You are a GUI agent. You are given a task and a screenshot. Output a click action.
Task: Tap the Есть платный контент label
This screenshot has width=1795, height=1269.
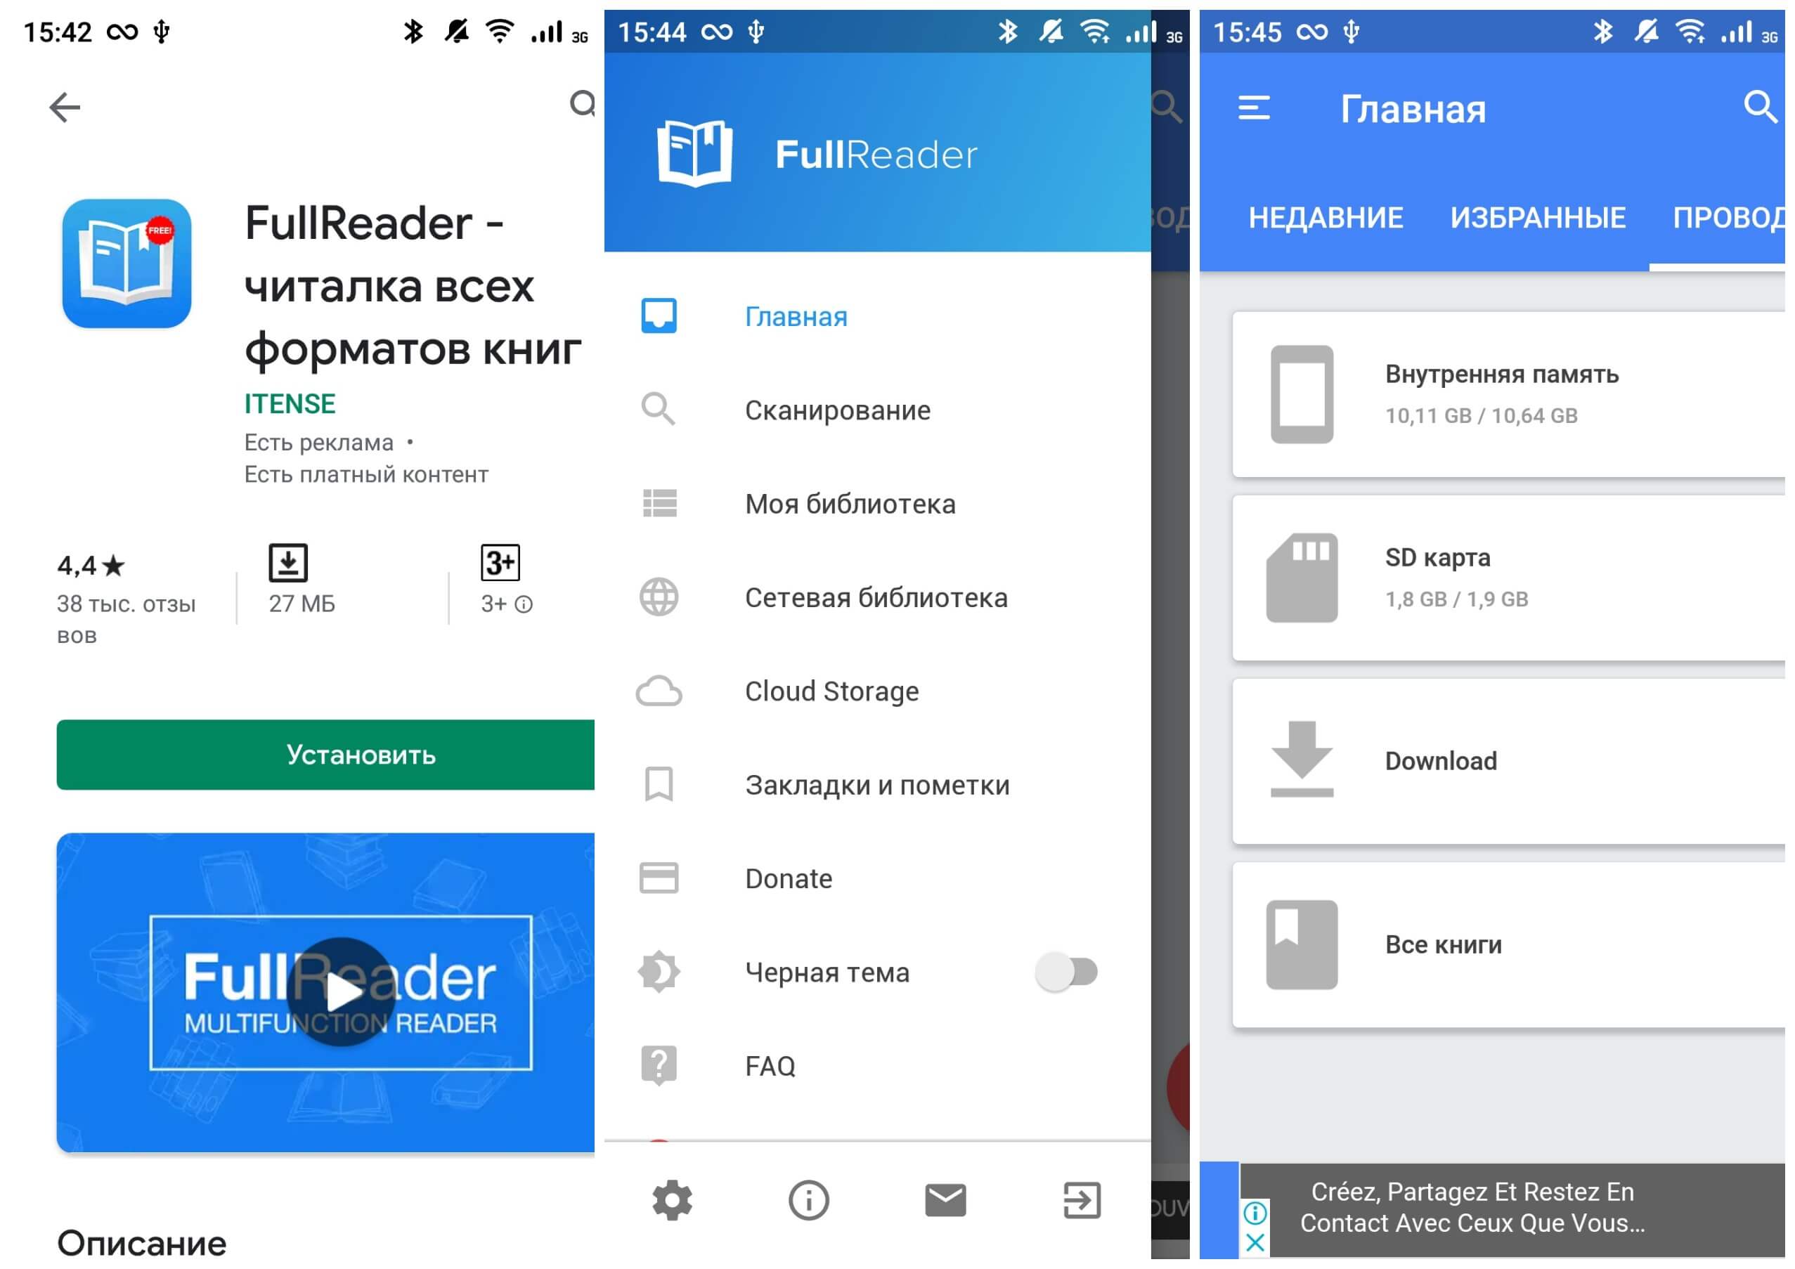(366, 474)
